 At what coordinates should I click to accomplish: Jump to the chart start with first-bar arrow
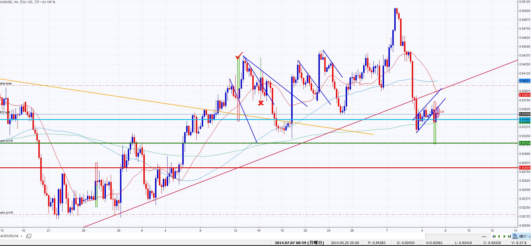pyautogui.click(x=494, y=236)
